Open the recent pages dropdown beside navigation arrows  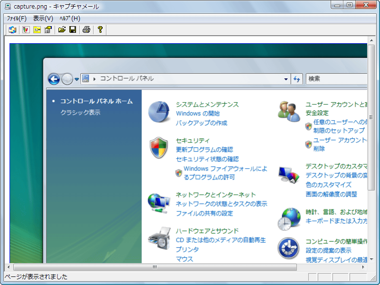coord(76,79)
